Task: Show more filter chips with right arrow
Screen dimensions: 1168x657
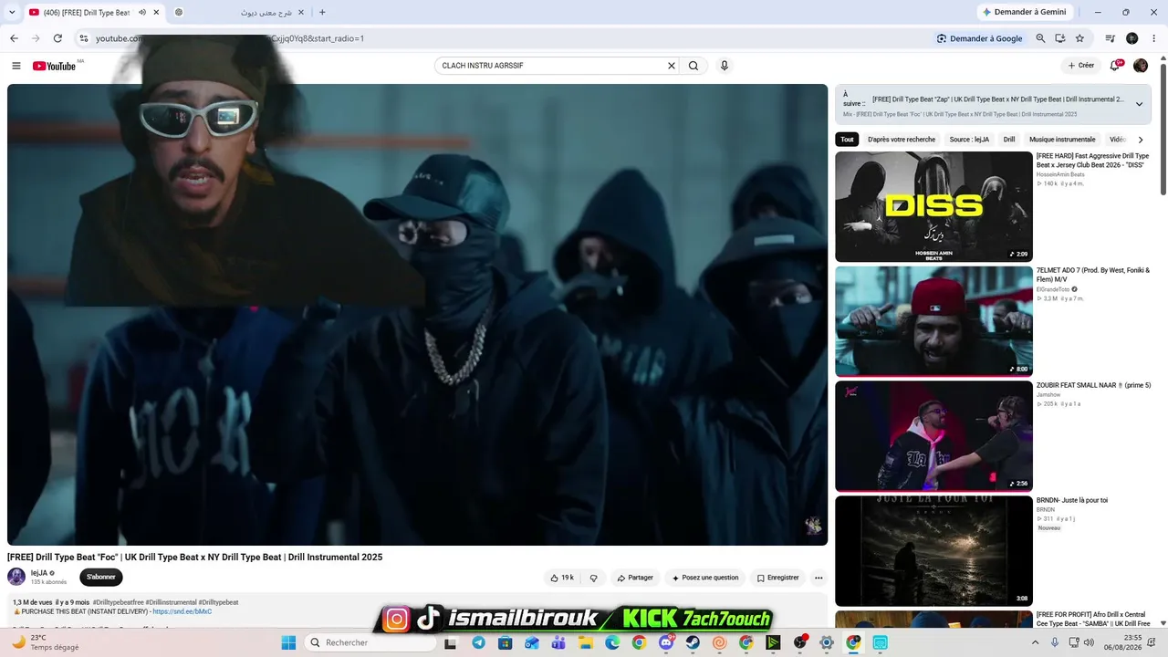Action: point(1141,140)
